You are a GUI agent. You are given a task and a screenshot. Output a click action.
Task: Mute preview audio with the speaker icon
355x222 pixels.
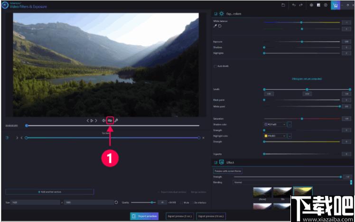coord(103,120)
